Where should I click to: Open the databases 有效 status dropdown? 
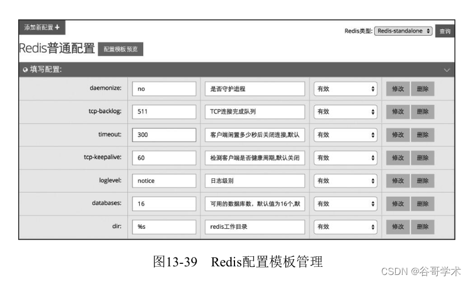pyautogui.click(x=345, y=204)
